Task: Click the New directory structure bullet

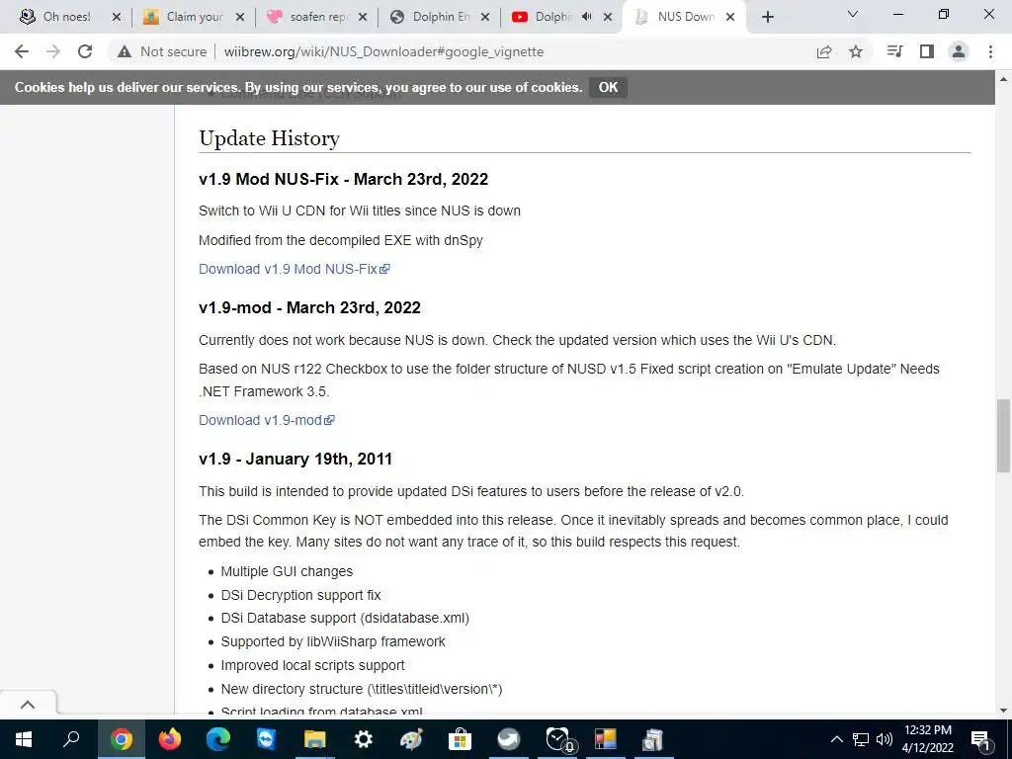Action: [362, 689]
